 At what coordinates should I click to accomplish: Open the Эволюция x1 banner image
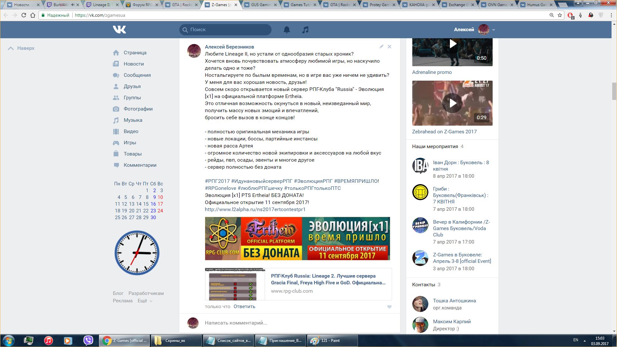(297, 238)
